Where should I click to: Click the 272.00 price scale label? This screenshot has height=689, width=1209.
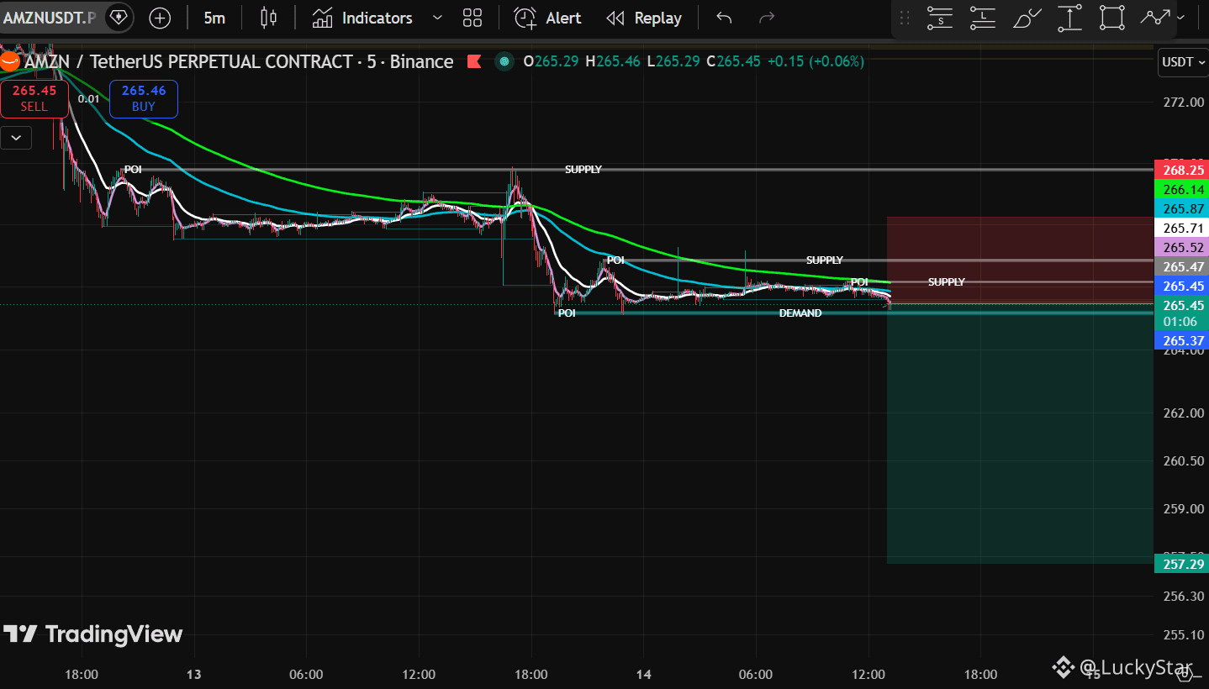[x=1183, y=103]
